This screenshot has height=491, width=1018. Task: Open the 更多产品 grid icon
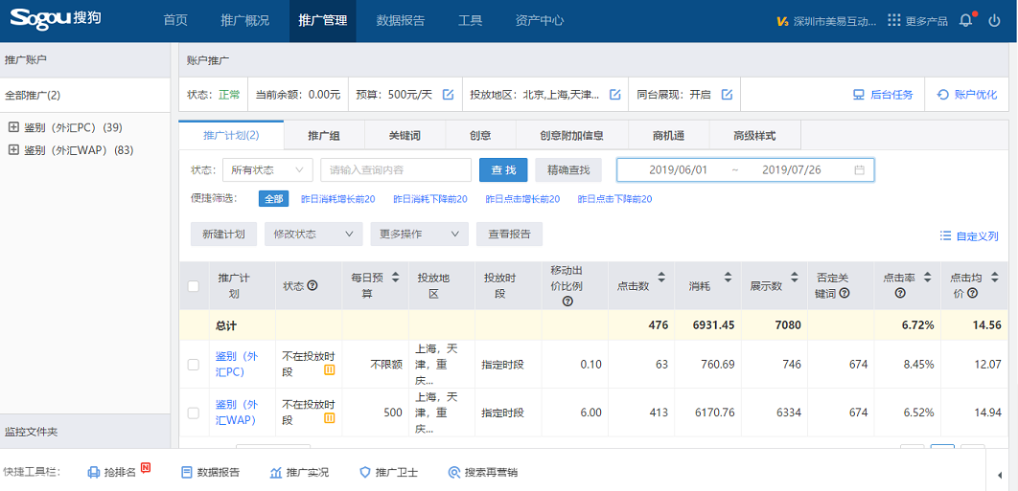(894, 21)
